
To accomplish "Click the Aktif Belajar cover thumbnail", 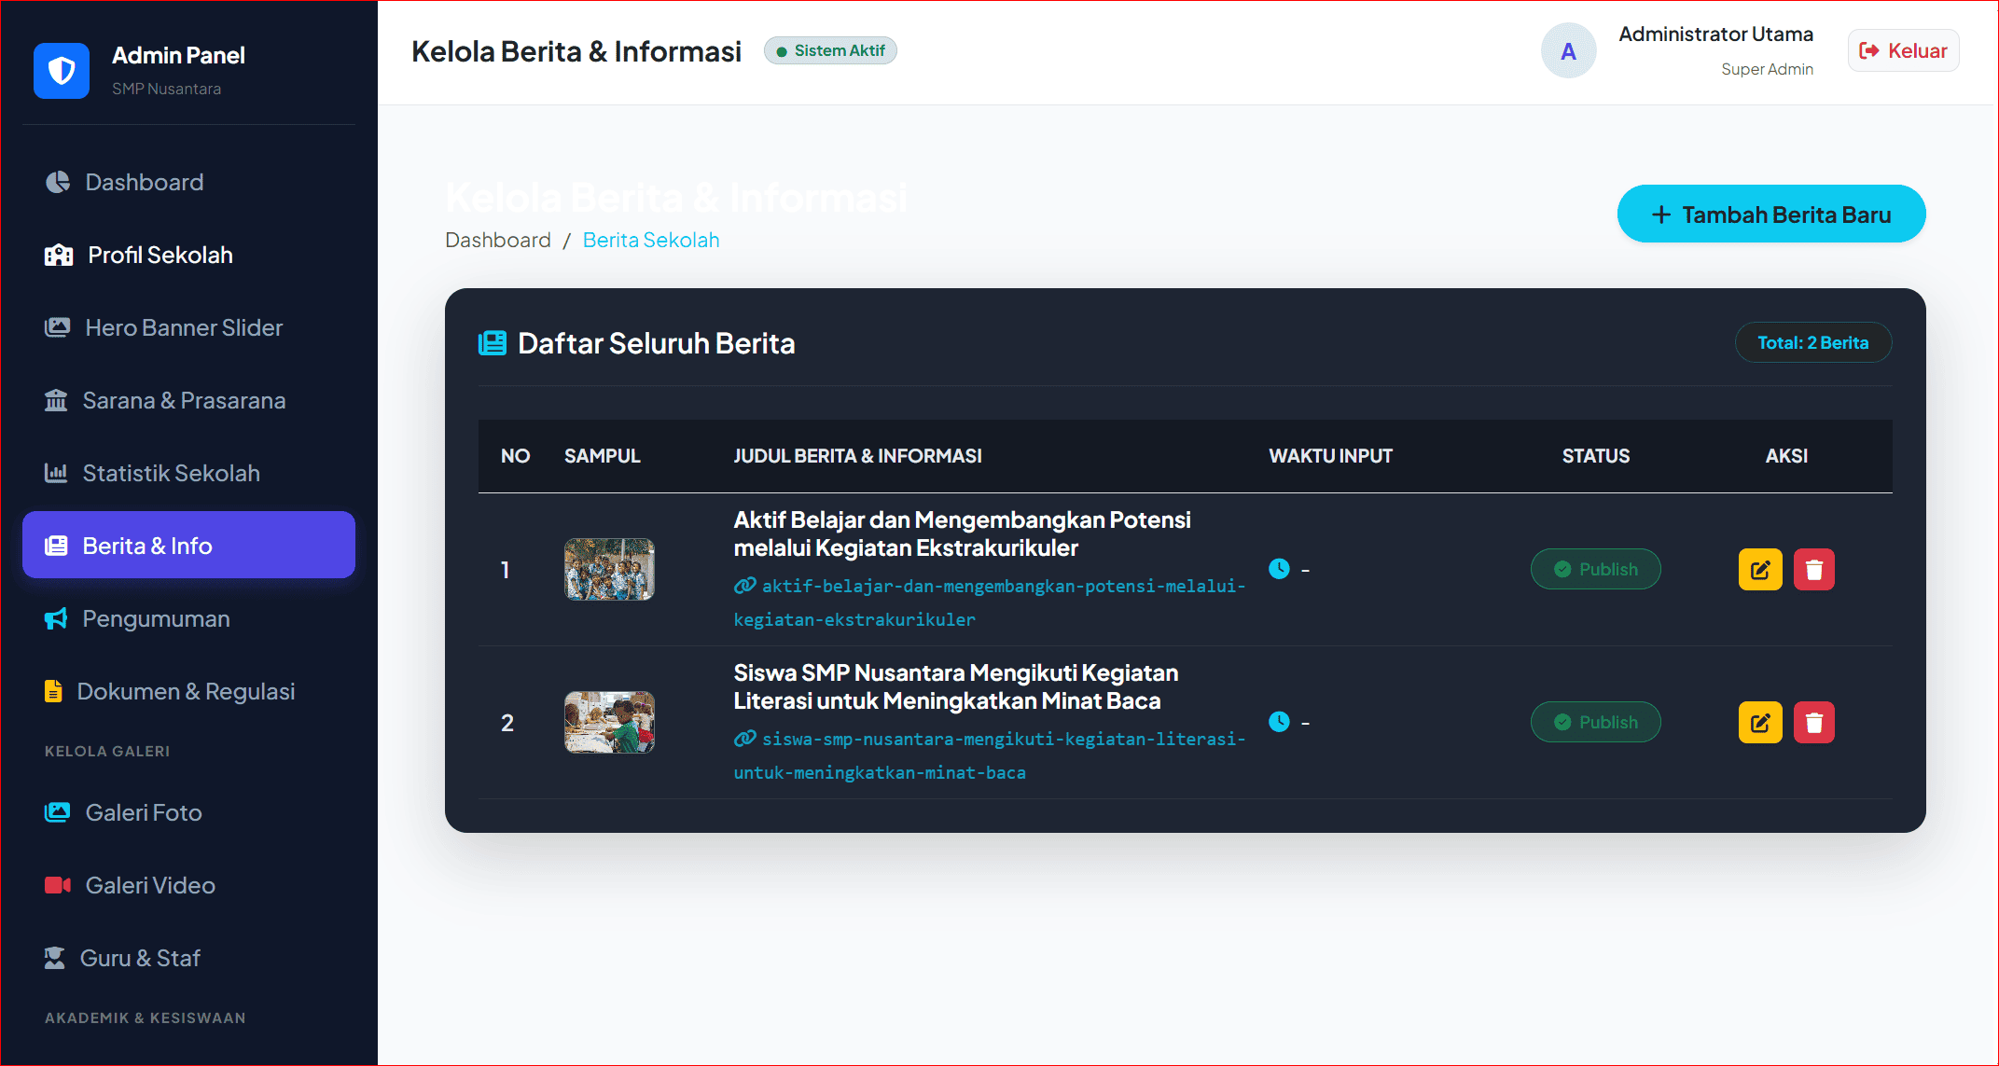I will pos(609,569).
